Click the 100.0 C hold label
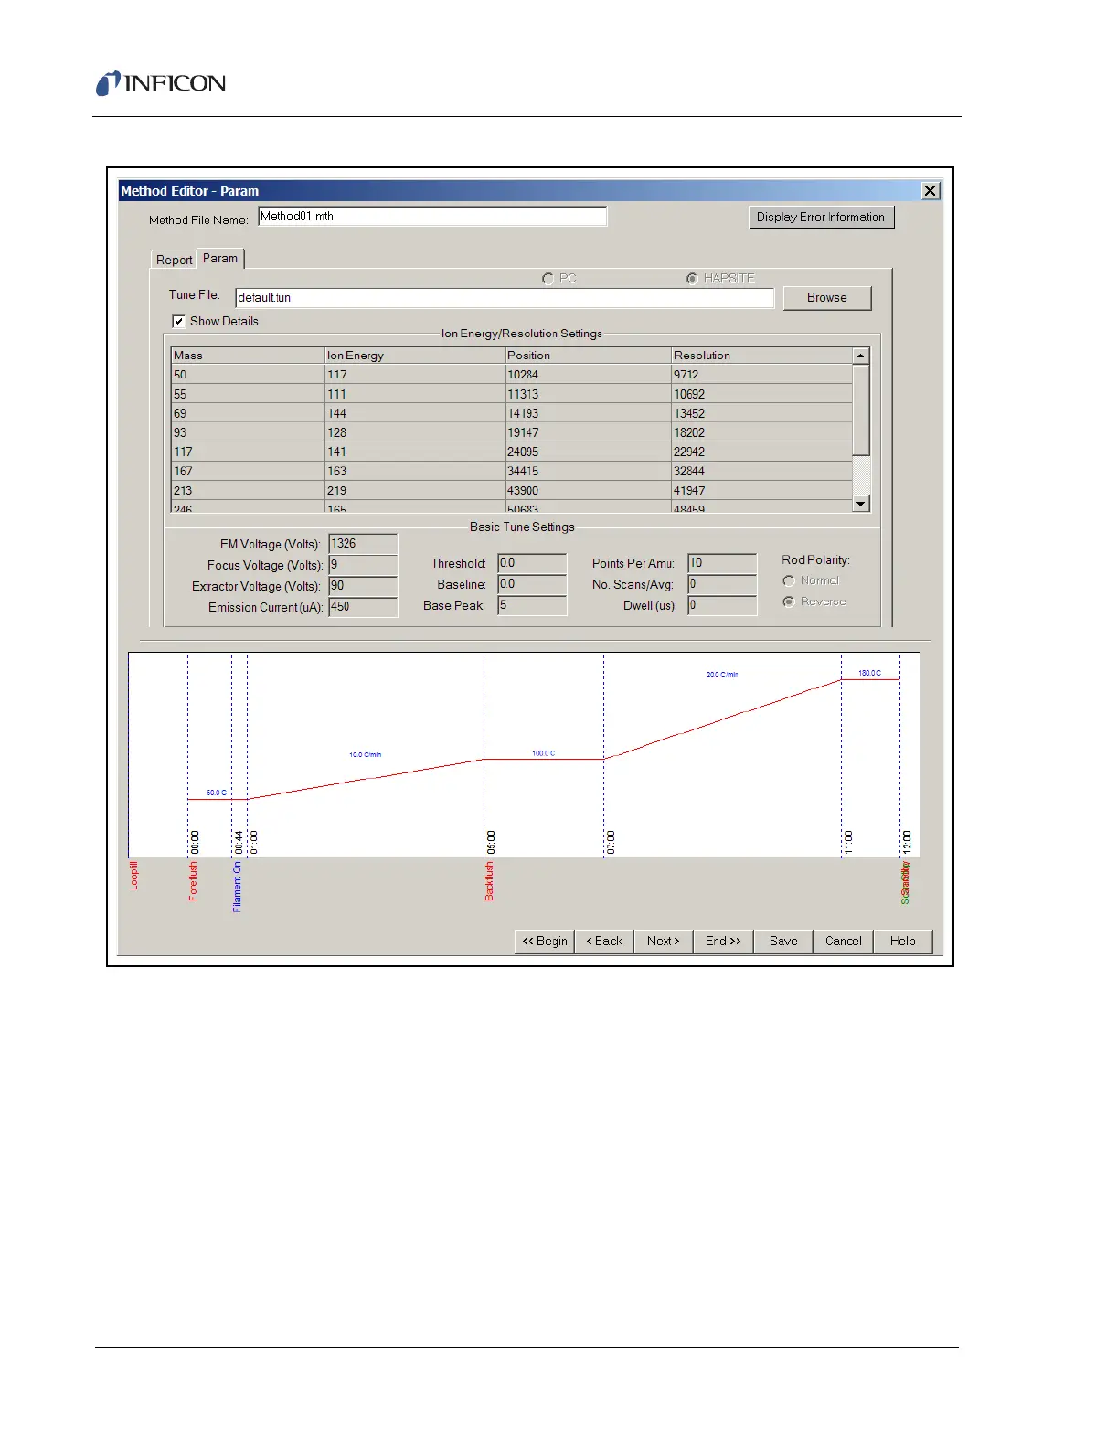1117x1448 pixels. tap(543, 753)
